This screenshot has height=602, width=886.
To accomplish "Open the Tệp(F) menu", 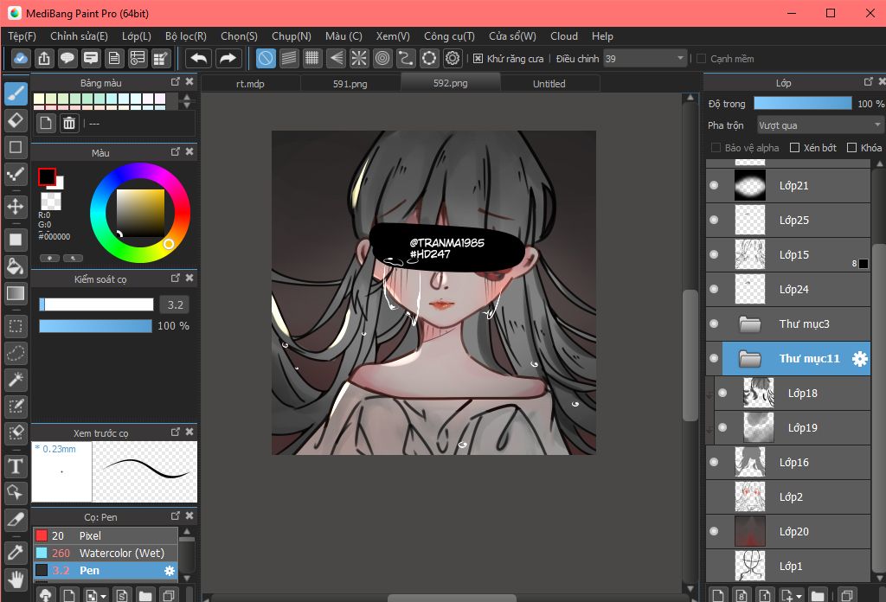I will [22, 36].
